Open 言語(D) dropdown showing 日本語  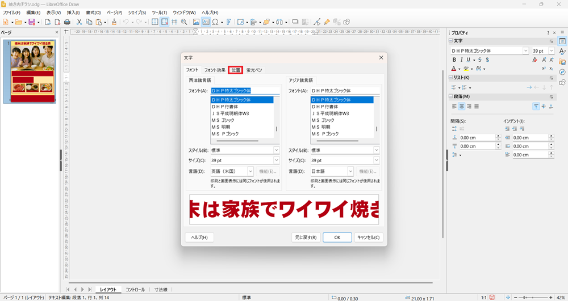tap(350, 171)
